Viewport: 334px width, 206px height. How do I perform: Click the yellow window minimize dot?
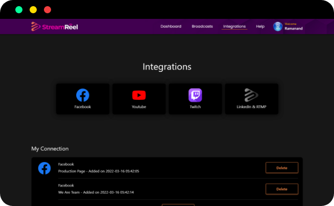33,10
